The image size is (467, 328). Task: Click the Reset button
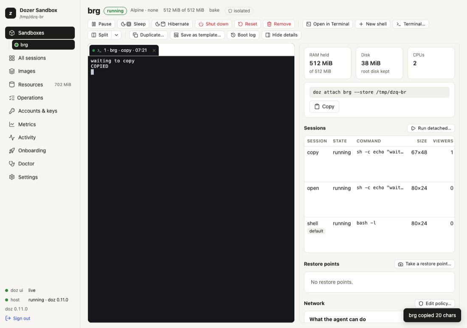[248, 24]
